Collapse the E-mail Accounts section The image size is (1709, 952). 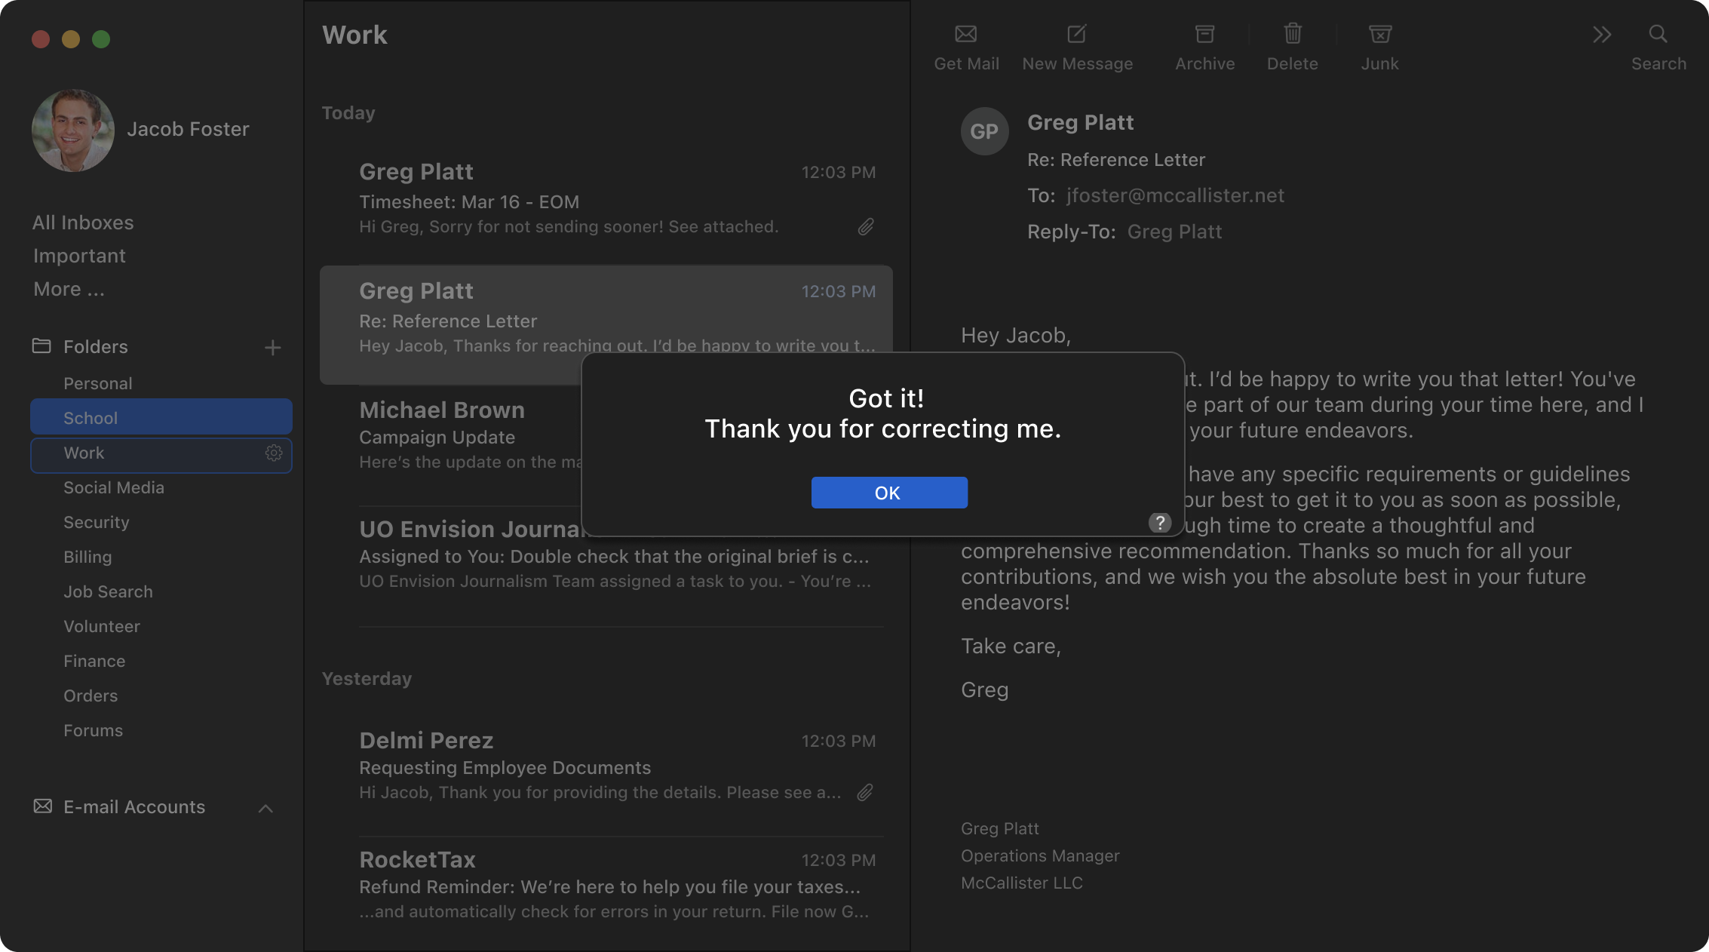265,808
